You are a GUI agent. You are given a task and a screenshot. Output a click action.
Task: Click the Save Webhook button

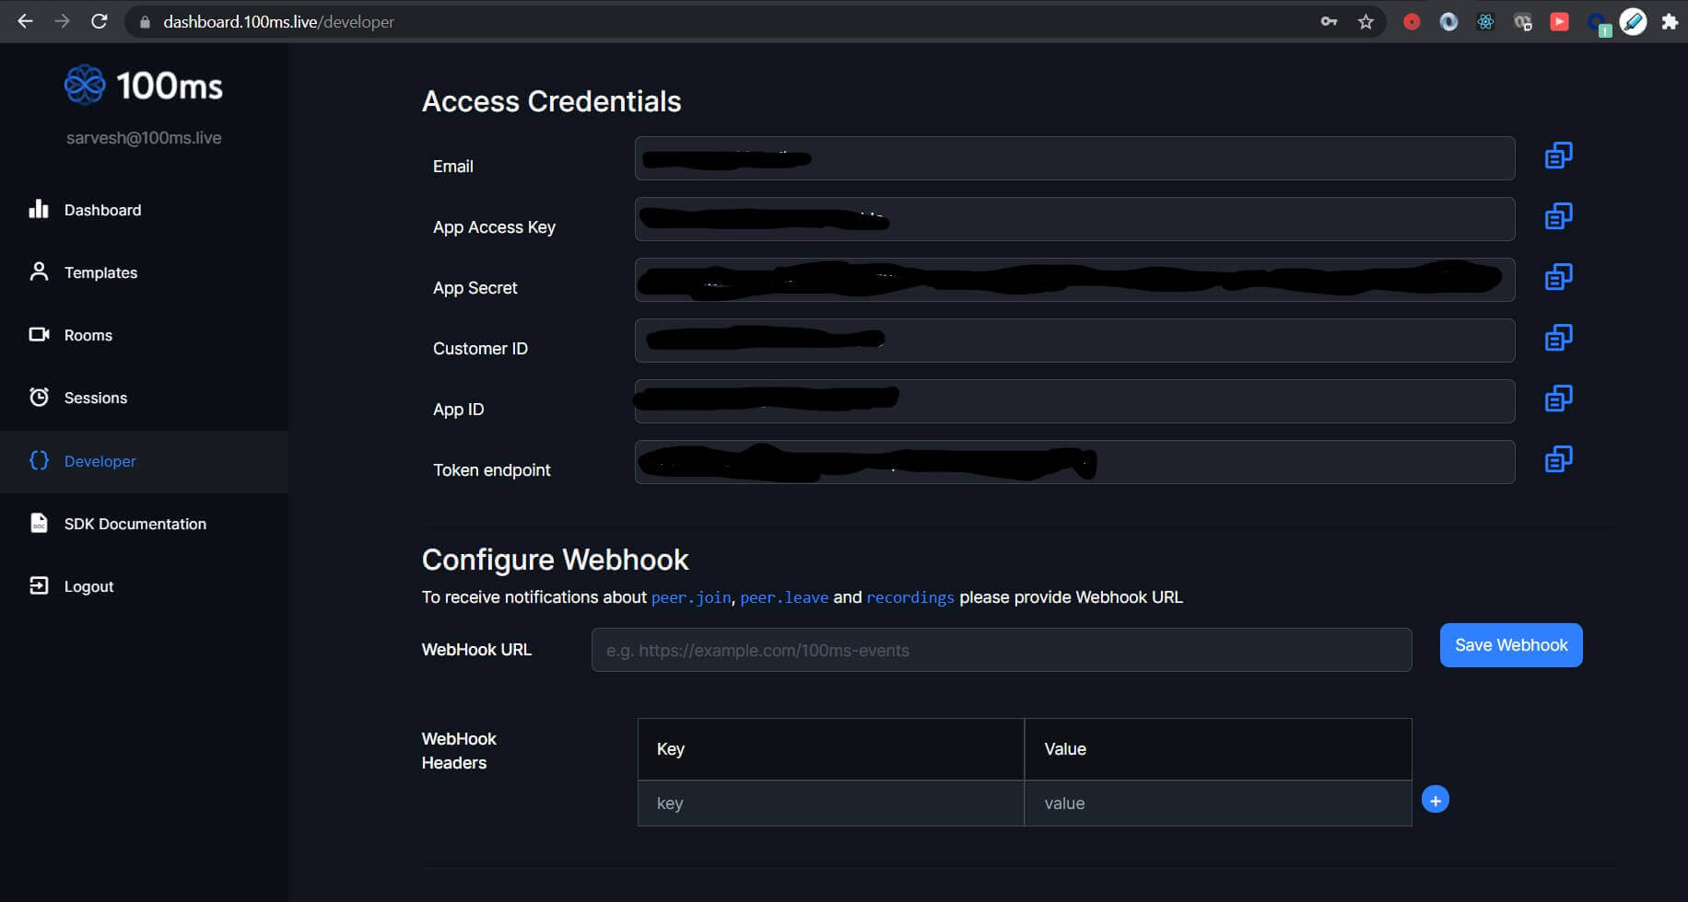(x=1510, y=644)
